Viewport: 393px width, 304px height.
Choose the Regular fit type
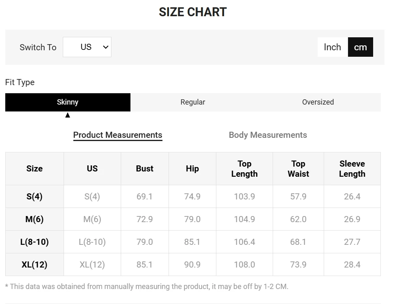pyautogui.click(x=193, y=102)
